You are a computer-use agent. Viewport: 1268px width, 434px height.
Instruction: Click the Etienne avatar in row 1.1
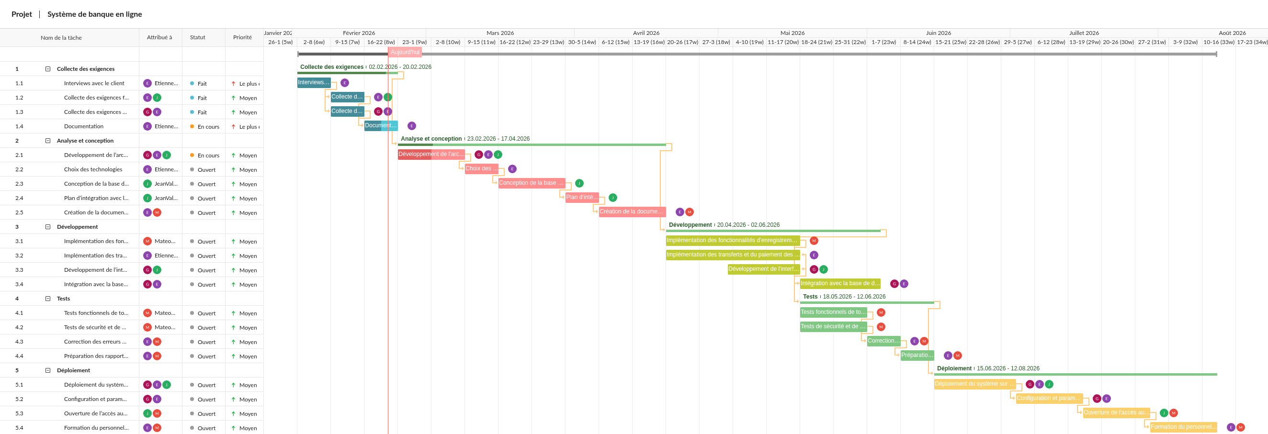coord(147,84)
